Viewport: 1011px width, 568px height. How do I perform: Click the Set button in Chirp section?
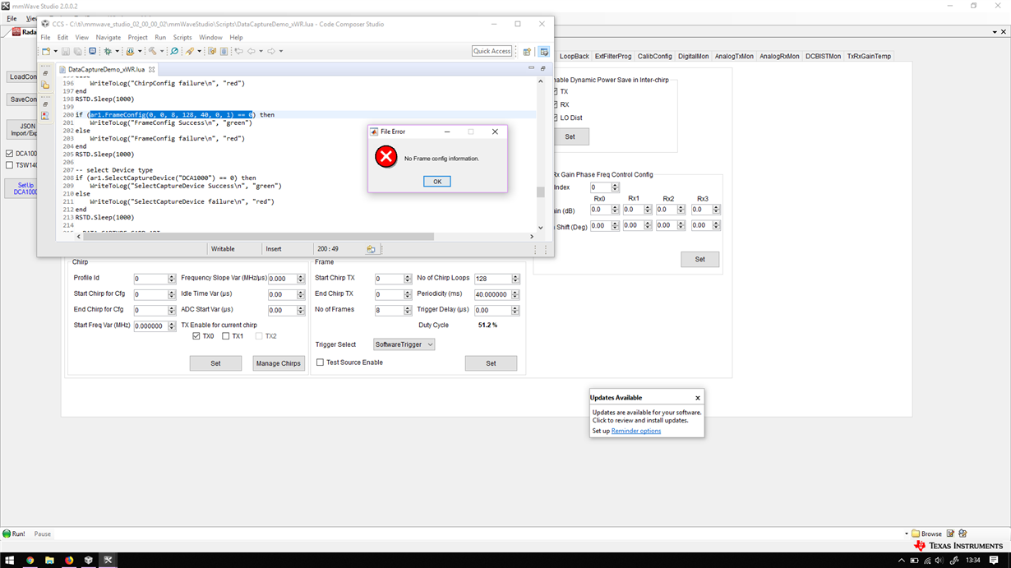[215, 363]
